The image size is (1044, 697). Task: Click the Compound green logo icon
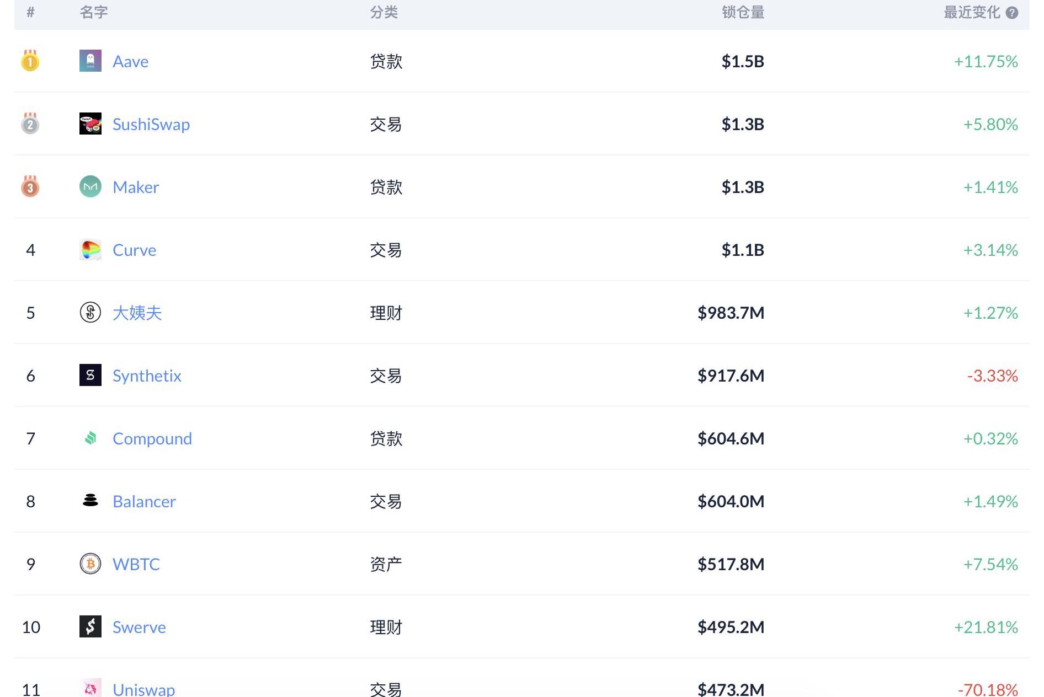[90, 438]
